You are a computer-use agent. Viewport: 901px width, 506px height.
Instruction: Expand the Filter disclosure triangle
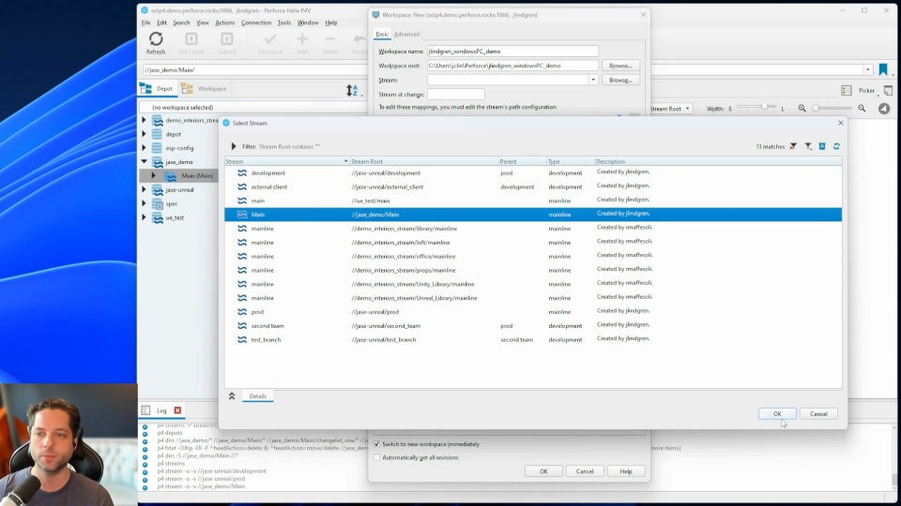point(234,146)
